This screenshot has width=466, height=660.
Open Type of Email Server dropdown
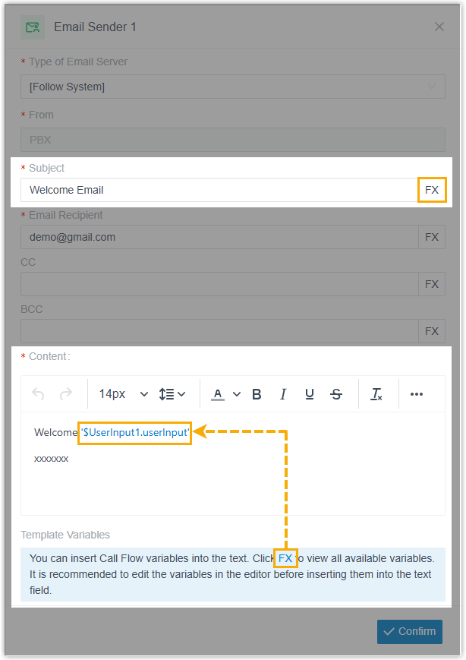pyautogui.click(x=233, y=87)
